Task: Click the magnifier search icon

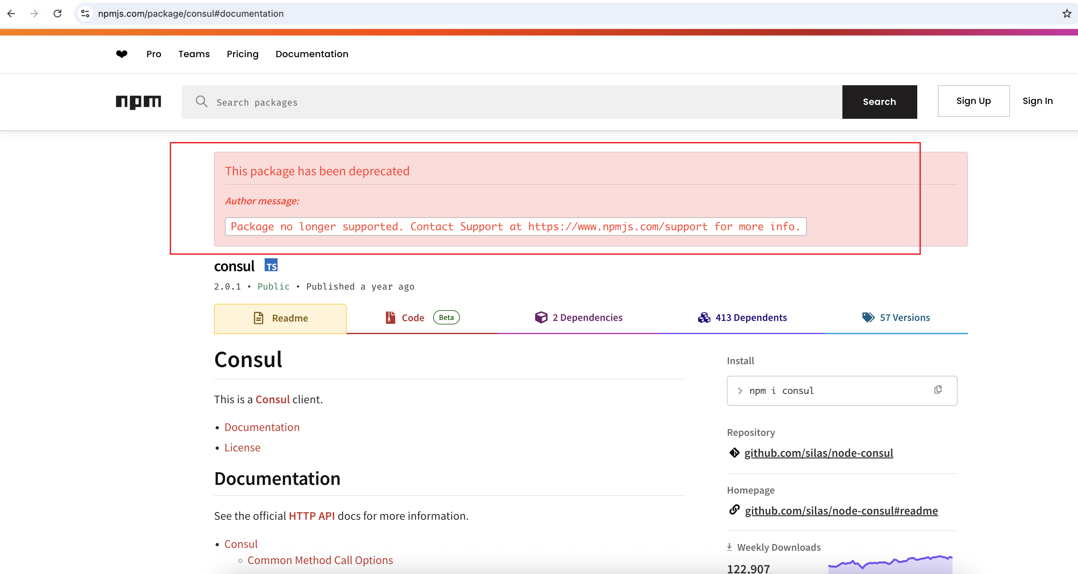Action: [x=202, y=102]
